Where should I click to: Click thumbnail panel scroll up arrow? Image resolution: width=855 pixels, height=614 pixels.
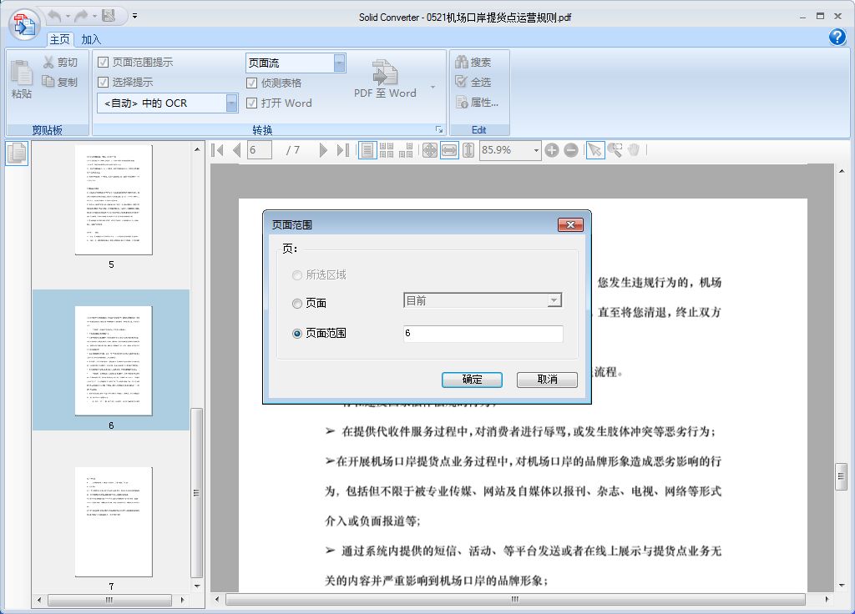(197, 148)
